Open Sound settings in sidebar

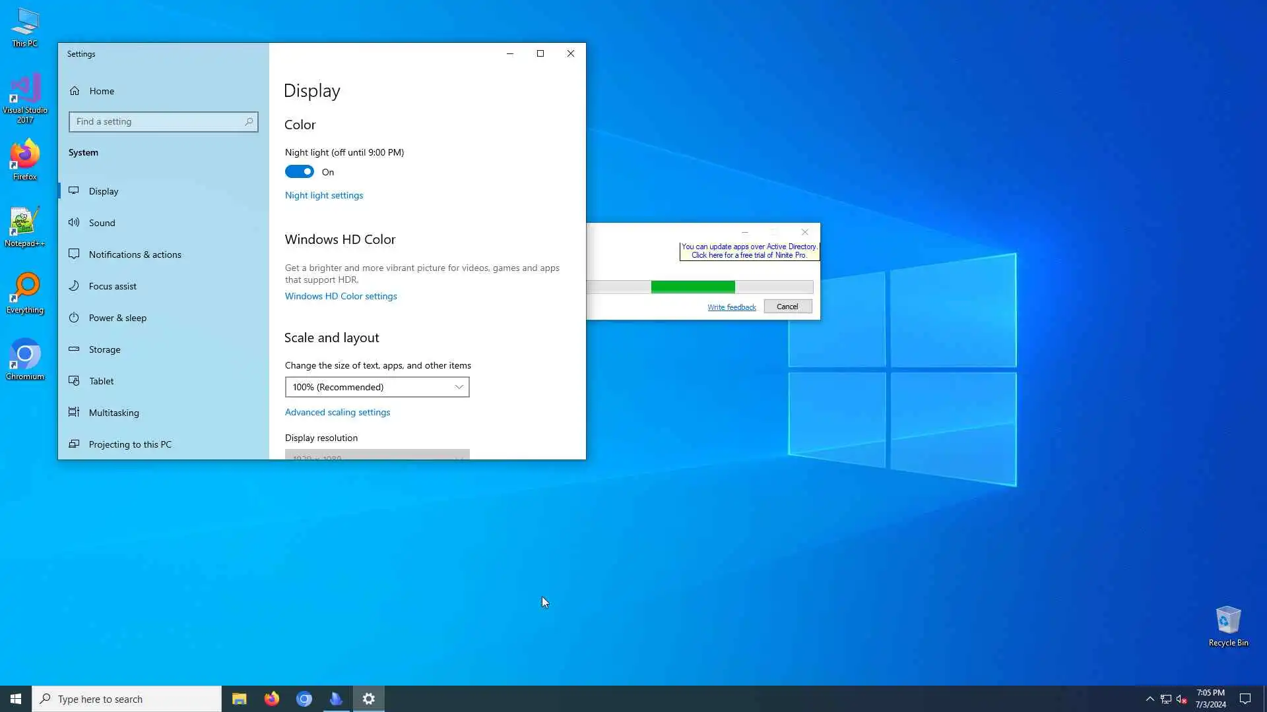pos(102,223)
